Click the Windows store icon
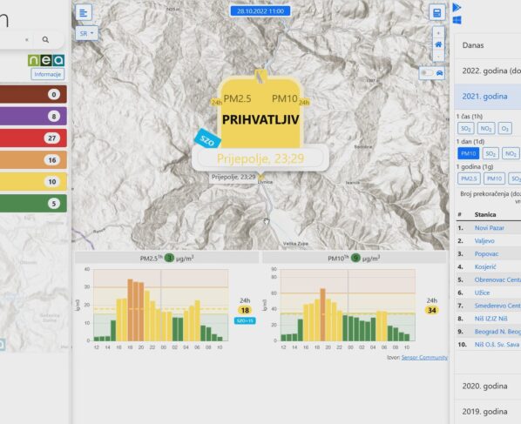Viewport: 521px width, 424px height. tap(457, 20)
